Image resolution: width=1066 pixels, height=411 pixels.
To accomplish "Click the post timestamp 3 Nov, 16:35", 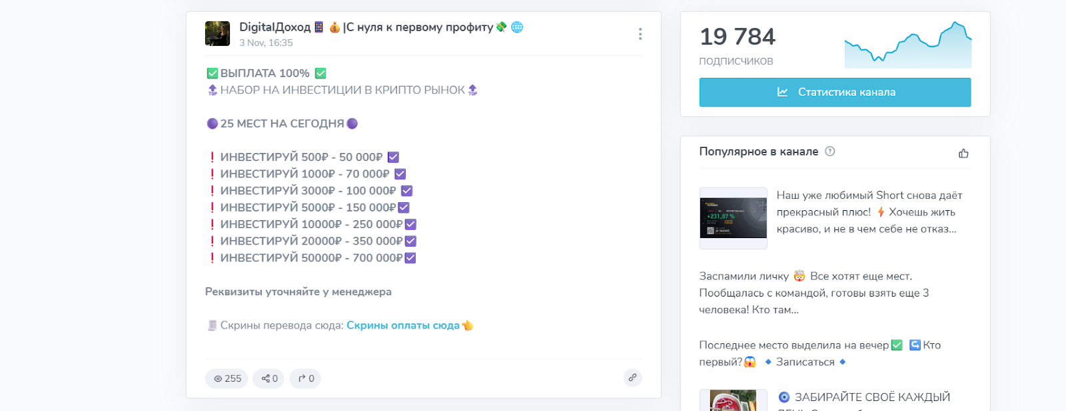I will pyautogui.click(x=266, y=43).
